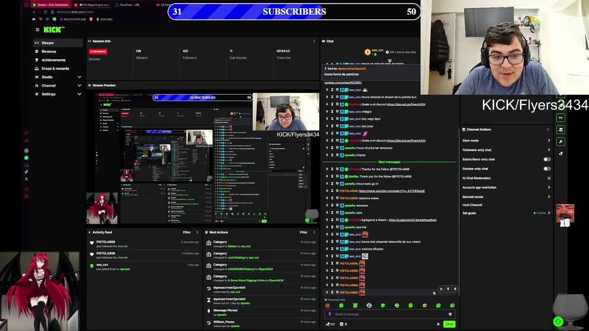This screenshot has width=589, height=331.
Task: Open the first discord.gg/flyers3434 chat link
Action: pos(406,104)
